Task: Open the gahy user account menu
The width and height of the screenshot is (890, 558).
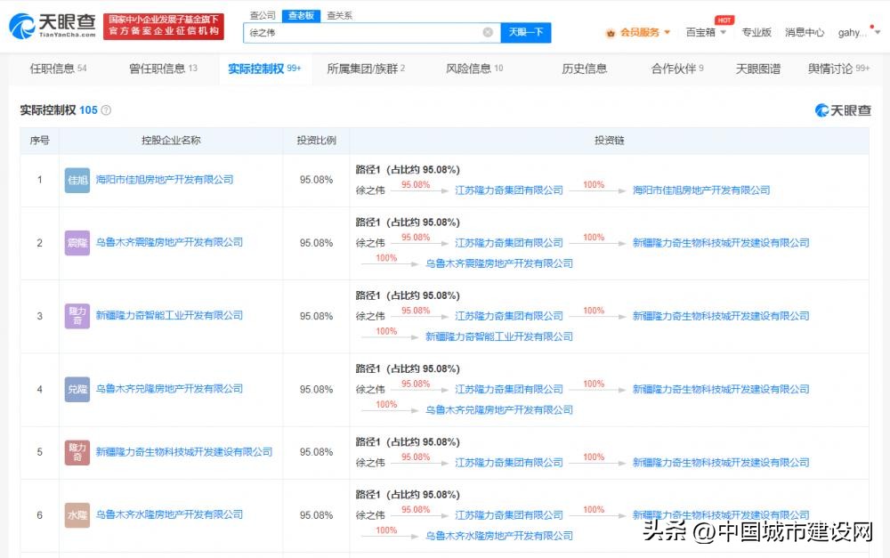Action: pyautogui.click(x=856, y=33)
